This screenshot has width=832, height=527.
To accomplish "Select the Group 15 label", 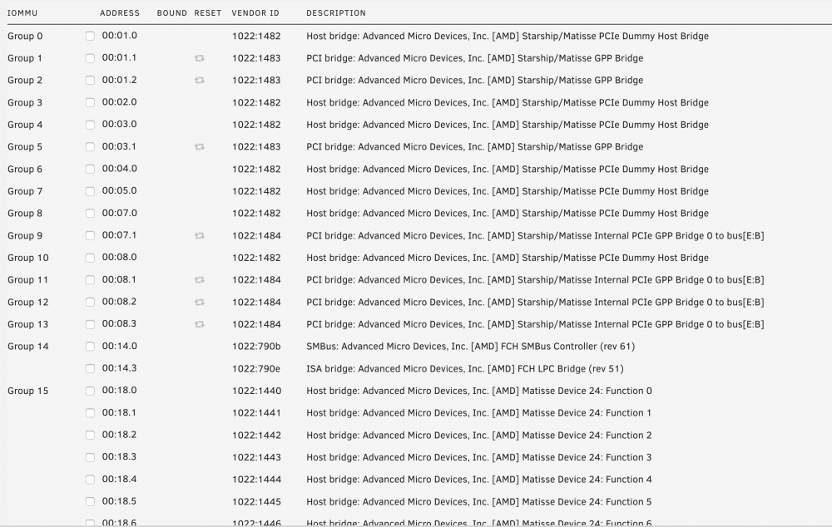I will coord(28,391).
